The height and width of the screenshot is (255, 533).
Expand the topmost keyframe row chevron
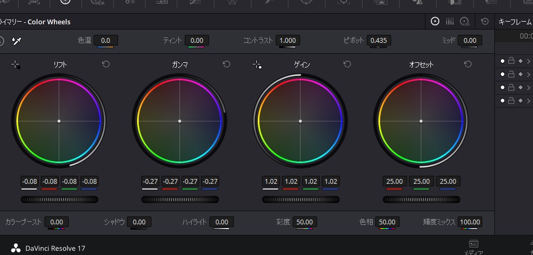coord(529,61)
